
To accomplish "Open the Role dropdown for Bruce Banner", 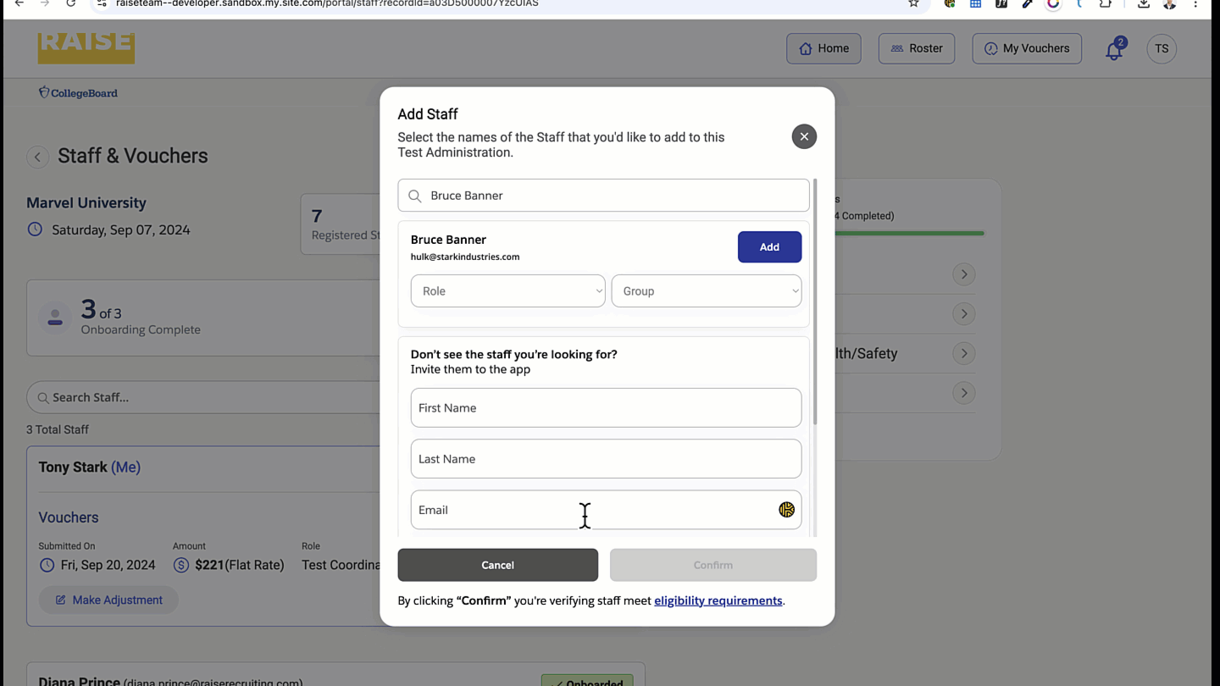I will coord(507,290).
